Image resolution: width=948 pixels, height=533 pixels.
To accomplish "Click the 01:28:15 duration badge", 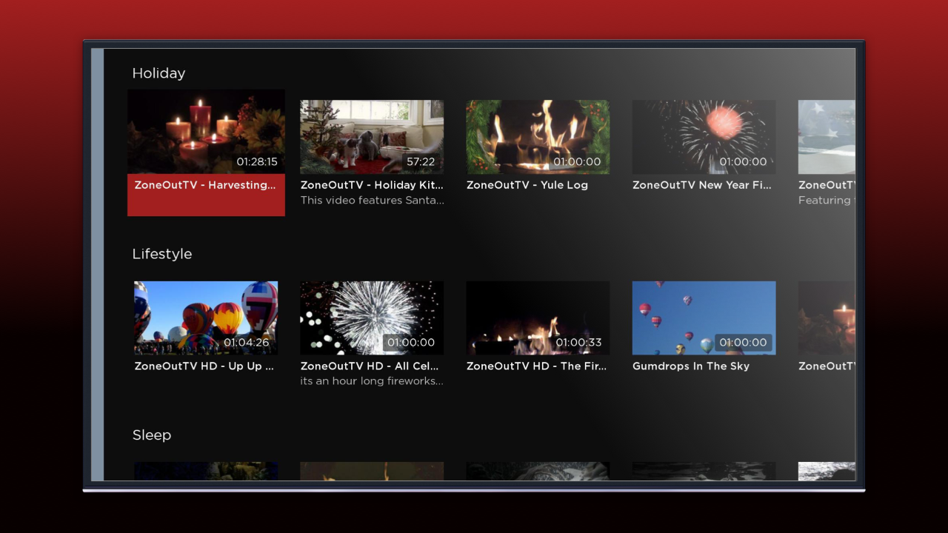I will [257, 161].
